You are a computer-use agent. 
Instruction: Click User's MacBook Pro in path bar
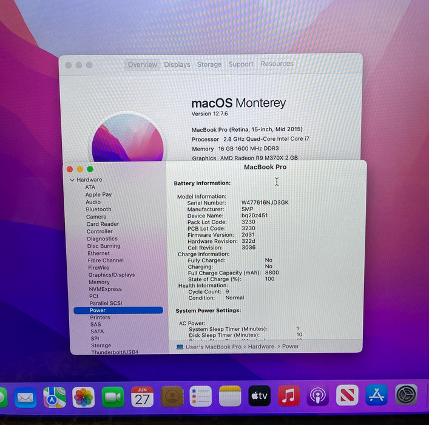tap(214, 347)
